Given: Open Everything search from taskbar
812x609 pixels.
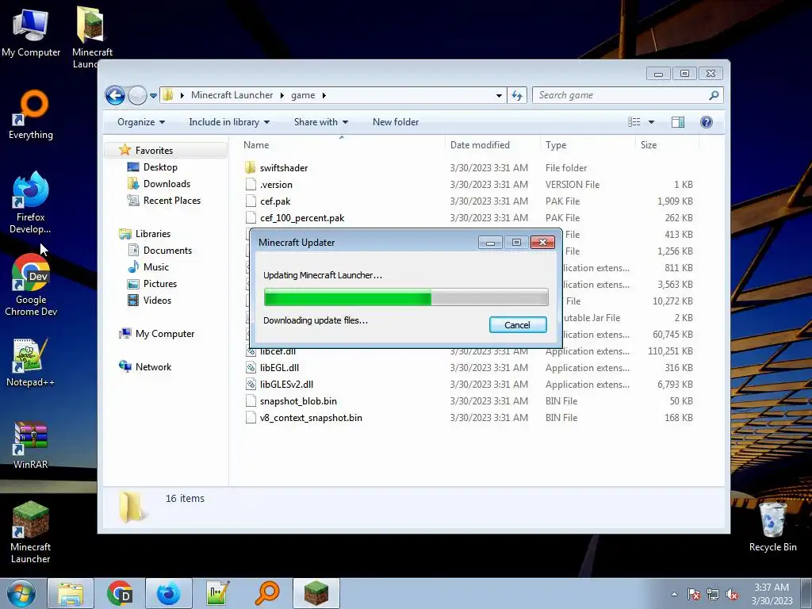Looking at the screenshot, I should pyautogui.click(x=267, y=593).
